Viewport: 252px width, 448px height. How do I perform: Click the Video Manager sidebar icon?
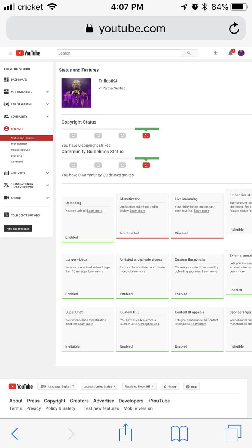pyautogui.click(x=6, y=92)
